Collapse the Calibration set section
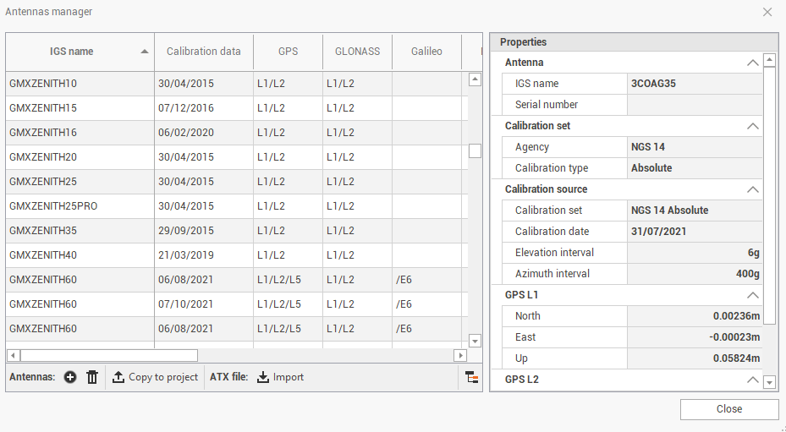Image resolution: width=786 pixels, height=432 pixels. [x=751, y=126]
